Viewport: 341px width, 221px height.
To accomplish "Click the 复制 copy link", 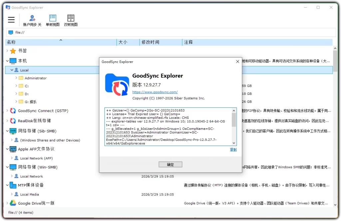I will tap(233, 149).
